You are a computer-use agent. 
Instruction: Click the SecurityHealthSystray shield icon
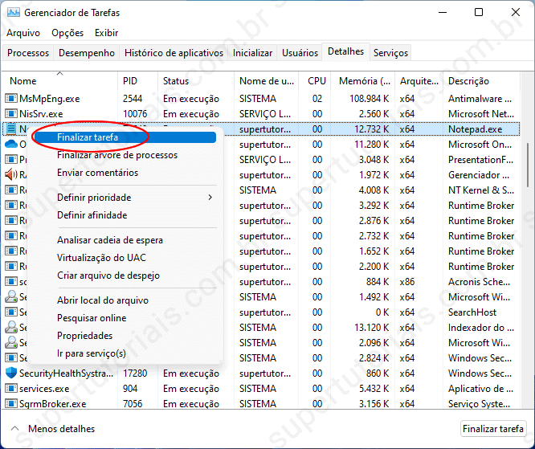coord(11,373)
